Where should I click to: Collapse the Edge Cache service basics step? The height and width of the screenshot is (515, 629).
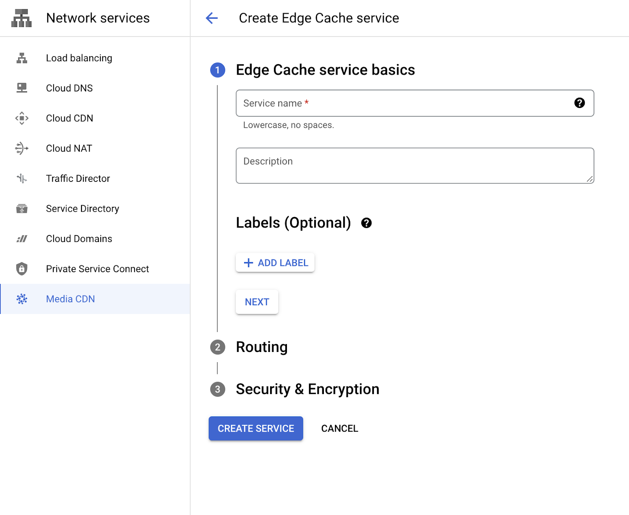click(325, 70)
